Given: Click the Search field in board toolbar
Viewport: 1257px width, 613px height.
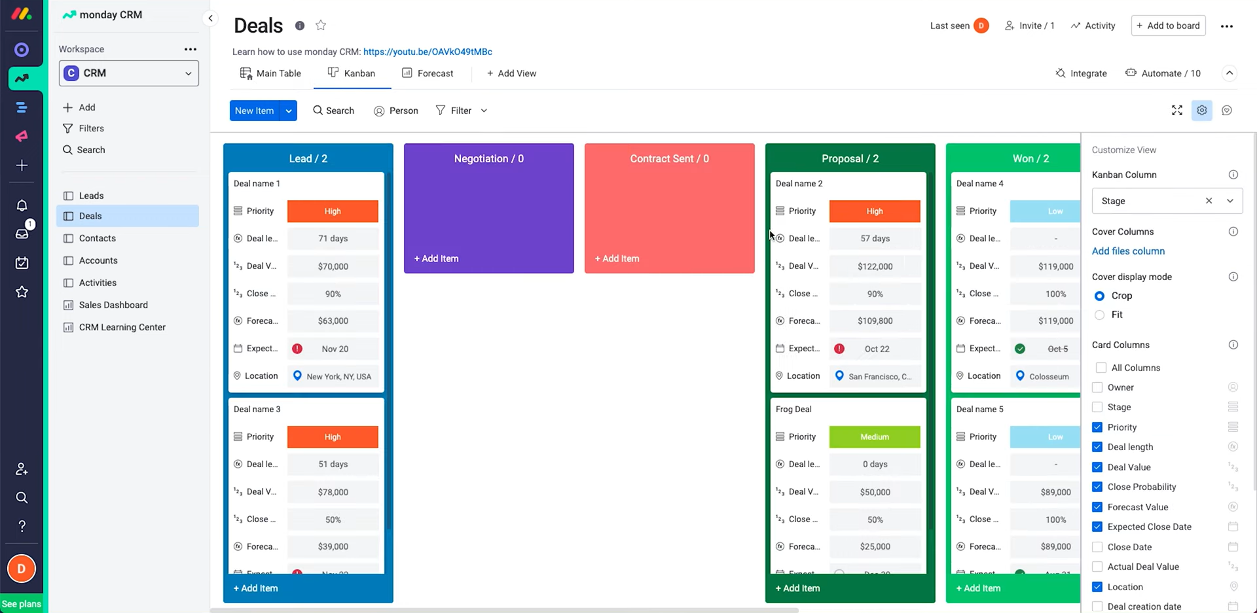Looking at the screenshot, I should click(333, 111).
